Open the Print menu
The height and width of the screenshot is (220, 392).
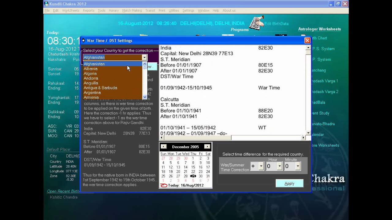pyautogui.click(x=162, y=10)
